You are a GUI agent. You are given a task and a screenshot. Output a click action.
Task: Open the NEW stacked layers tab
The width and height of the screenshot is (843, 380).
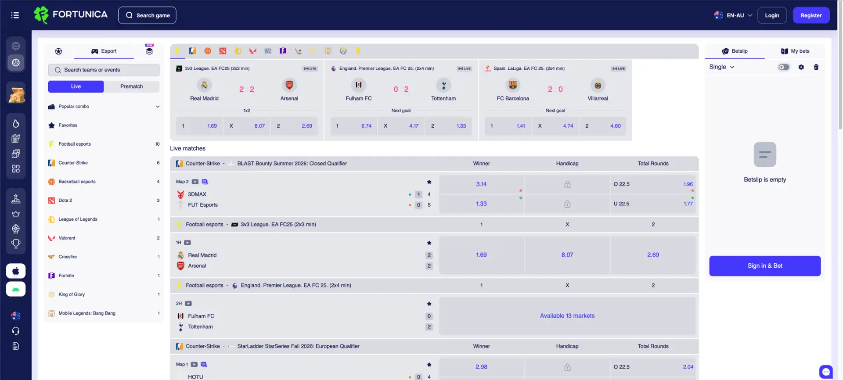tap(149, 50)
